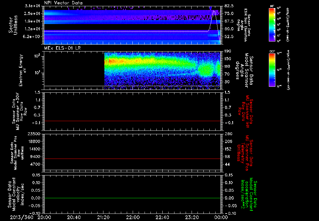The height and width of the screenshot is (221, 319).
Task: Select the "cnts/(cm**2-sr-sec)" unit label
Action: (x=288, y=25)
